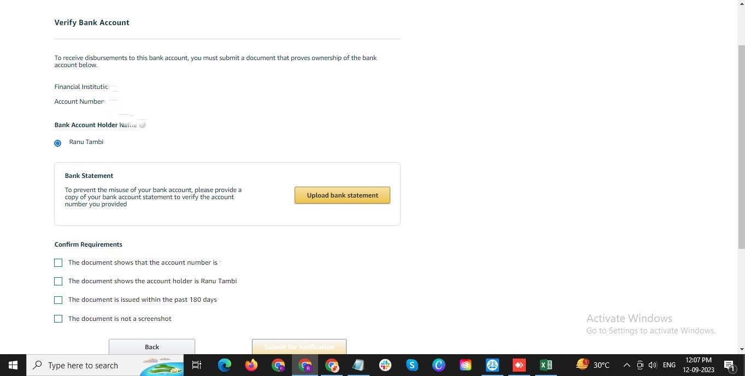Screen dimensions: 745x376
Task: Open Excel from the taskbar
Action: click(546, 365)
